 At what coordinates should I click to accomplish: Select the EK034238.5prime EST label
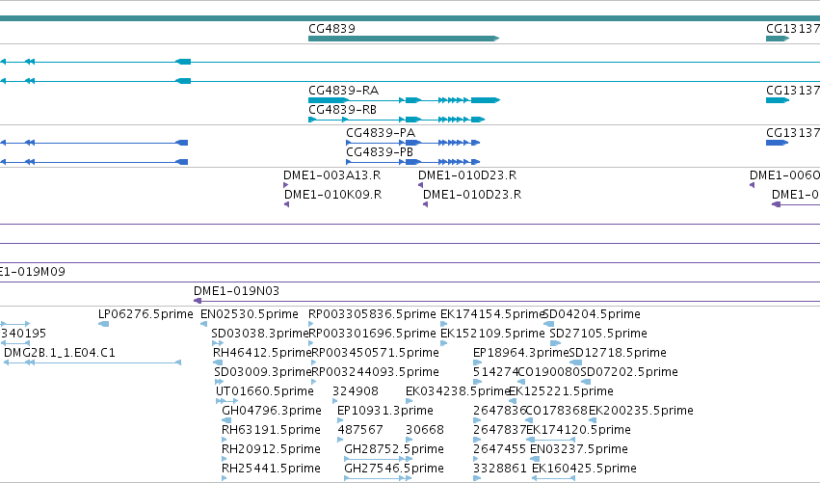pos(458,392)
